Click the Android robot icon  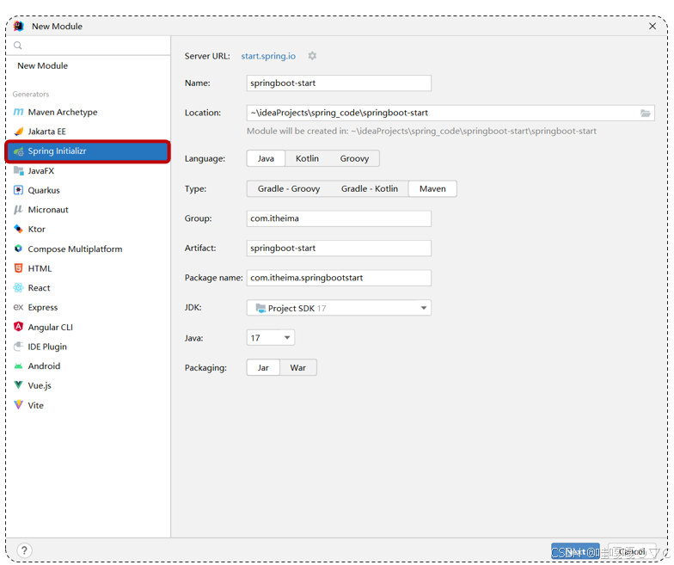(18, 366)
